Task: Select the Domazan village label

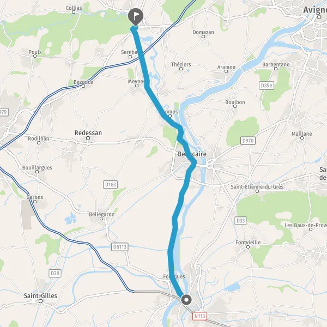Action: coord(203,32)
